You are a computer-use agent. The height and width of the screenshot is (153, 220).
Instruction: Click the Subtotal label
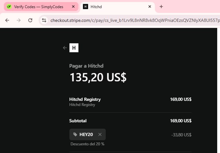point(78,121)
